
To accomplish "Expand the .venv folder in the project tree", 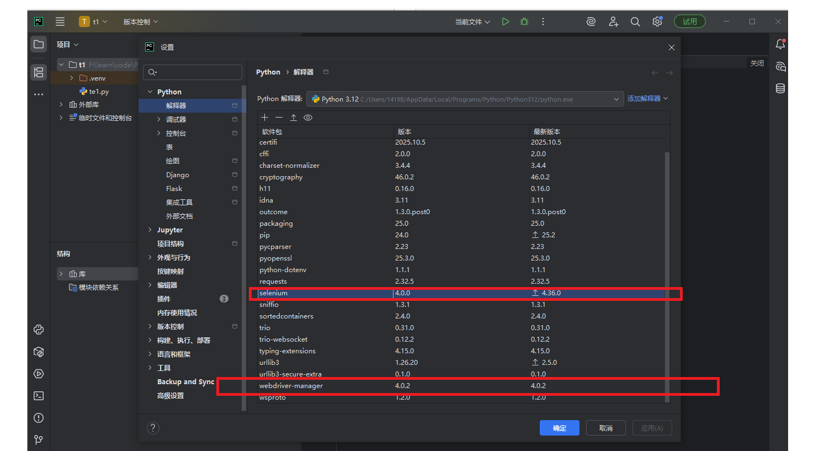I will click(x=72, y=78).
